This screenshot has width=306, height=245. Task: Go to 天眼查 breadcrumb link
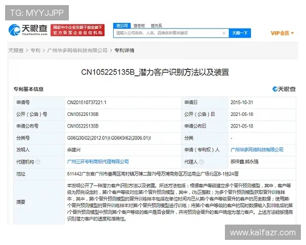click(16, 51)
